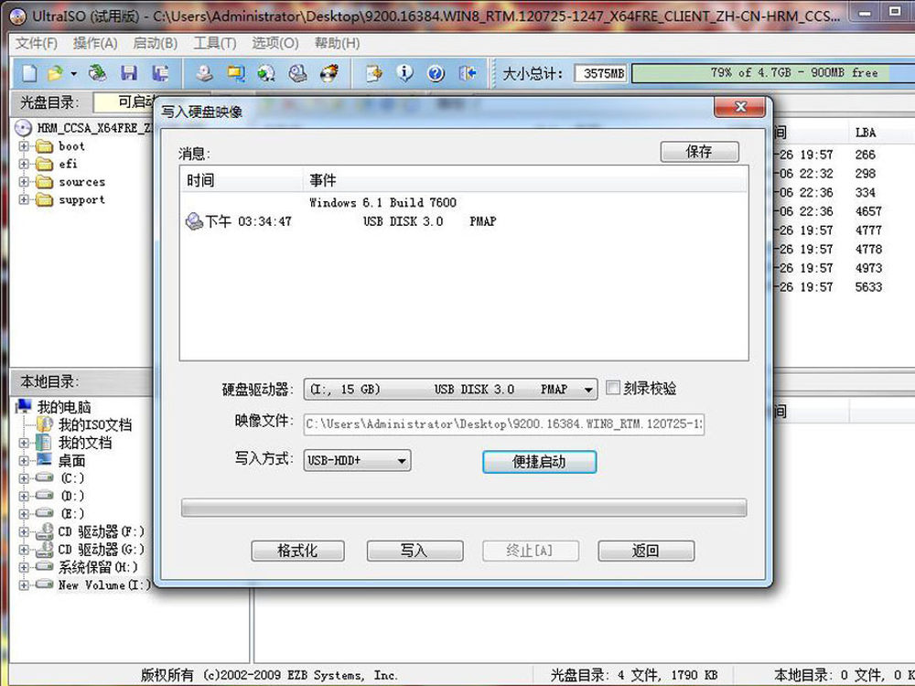Enable the 刻录校验 checkbox
Screen dimensions: 915x686
tap(614, 389)
